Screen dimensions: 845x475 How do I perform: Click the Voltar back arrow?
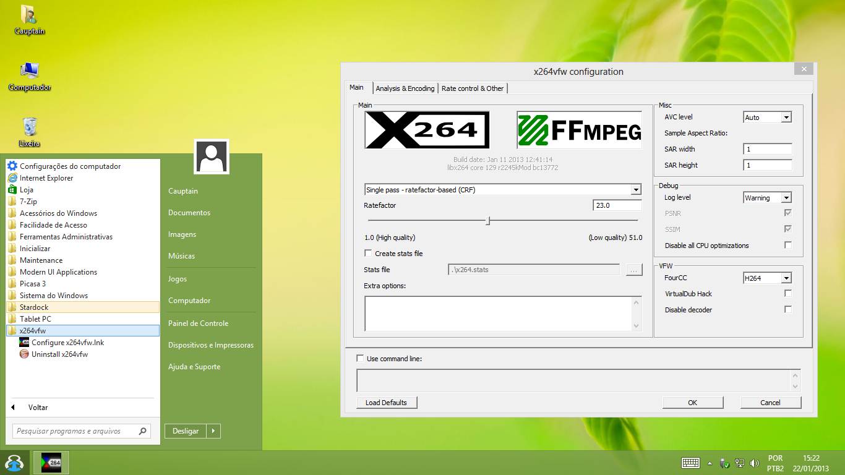13,408
